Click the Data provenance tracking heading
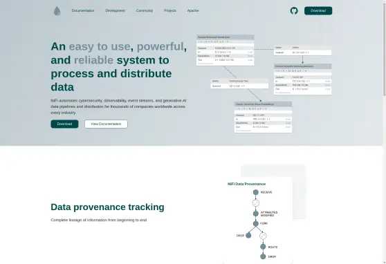Viewport: 386px width, 264px height. tap(107, 207)
